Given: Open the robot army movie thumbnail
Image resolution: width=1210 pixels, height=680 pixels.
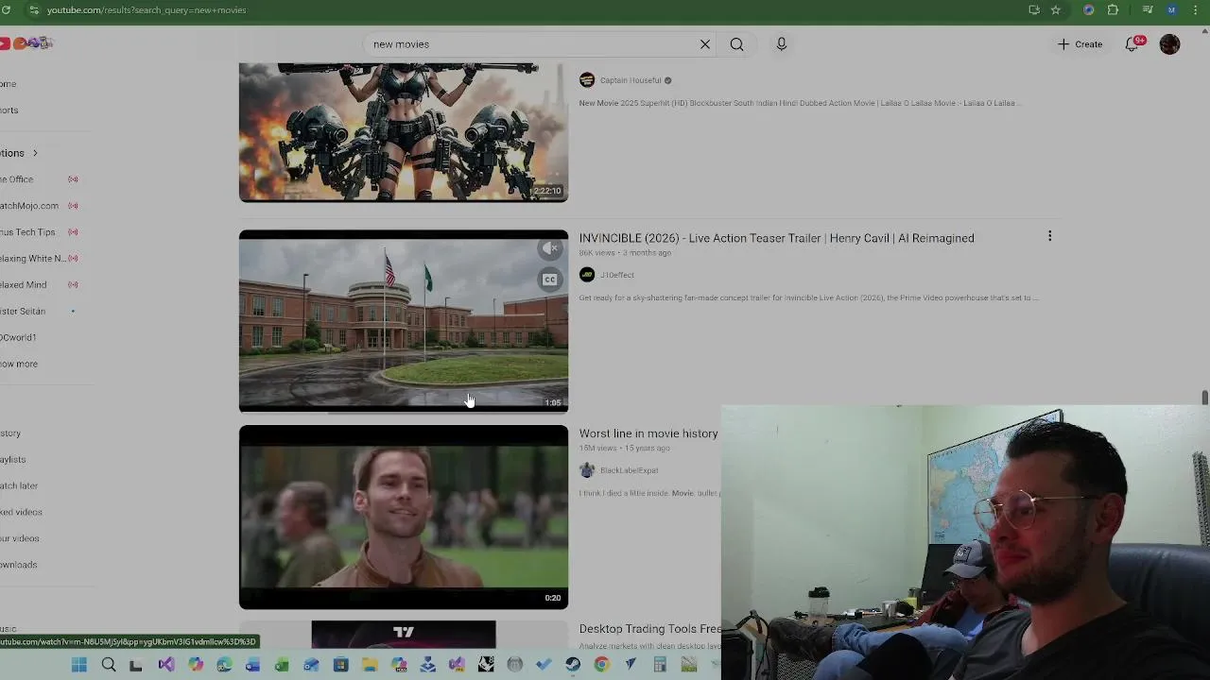Looking at the screenshot, I should click(404, 132).
